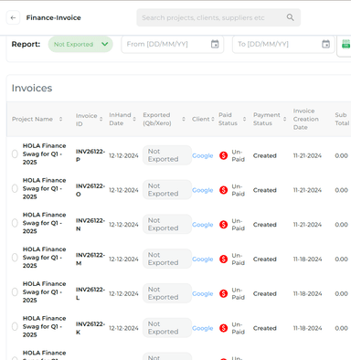Sort by Invoice ID column arrows
Screen dimensions: 351x360
click(x=101, y=119)
